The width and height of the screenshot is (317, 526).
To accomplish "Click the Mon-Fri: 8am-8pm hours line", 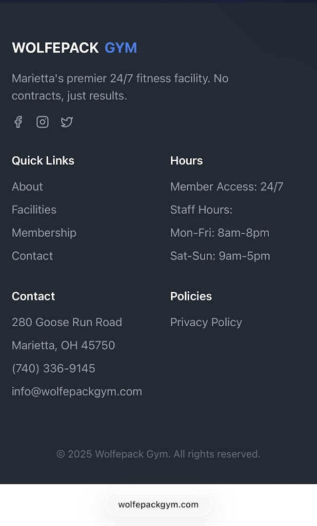I will [220, 233].
